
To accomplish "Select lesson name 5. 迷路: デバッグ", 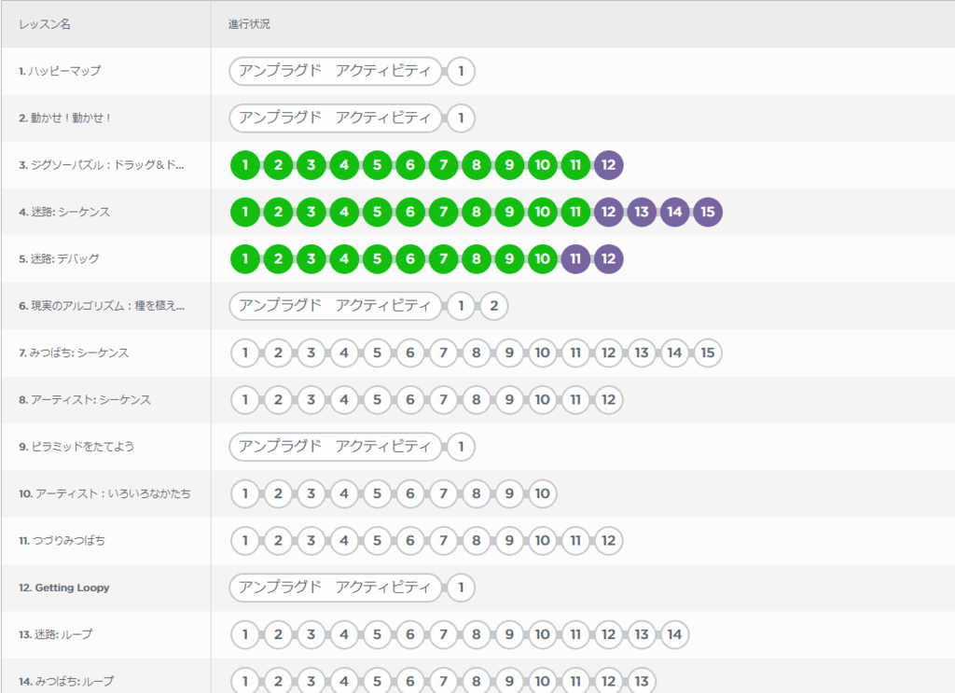I will [59, 258].
